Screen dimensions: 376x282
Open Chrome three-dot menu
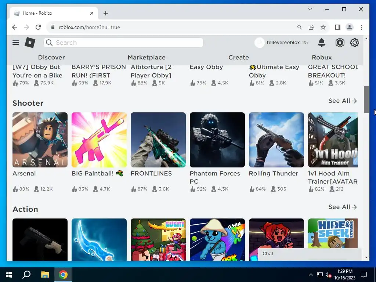point(361,27)
